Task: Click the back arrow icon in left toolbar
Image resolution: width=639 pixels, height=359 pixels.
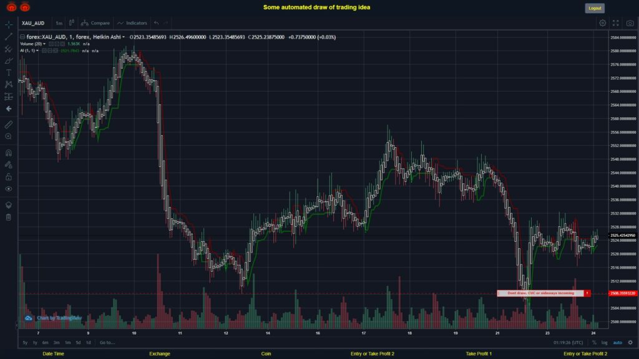Action: [9, 108]
